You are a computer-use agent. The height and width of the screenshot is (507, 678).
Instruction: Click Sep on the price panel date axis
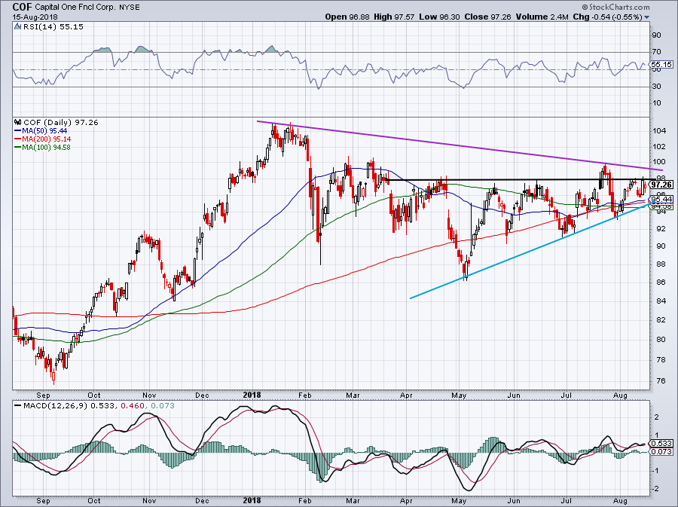pos(43,395)
